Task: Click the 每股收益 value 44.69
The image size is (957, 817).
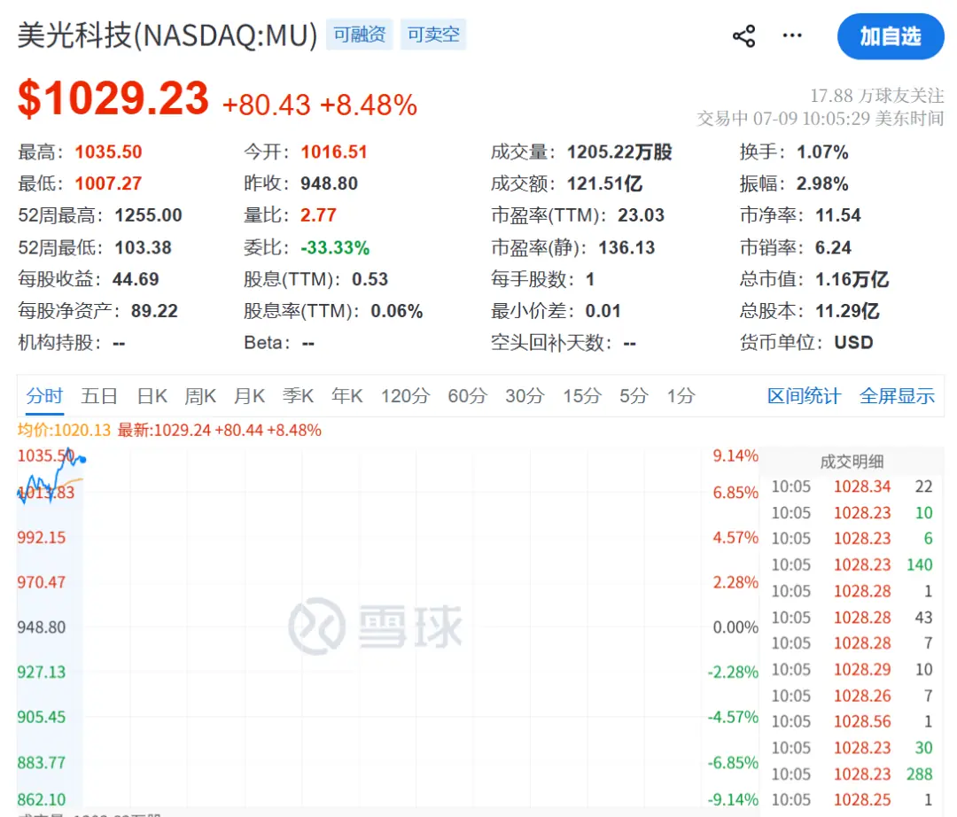Action: 136,279
